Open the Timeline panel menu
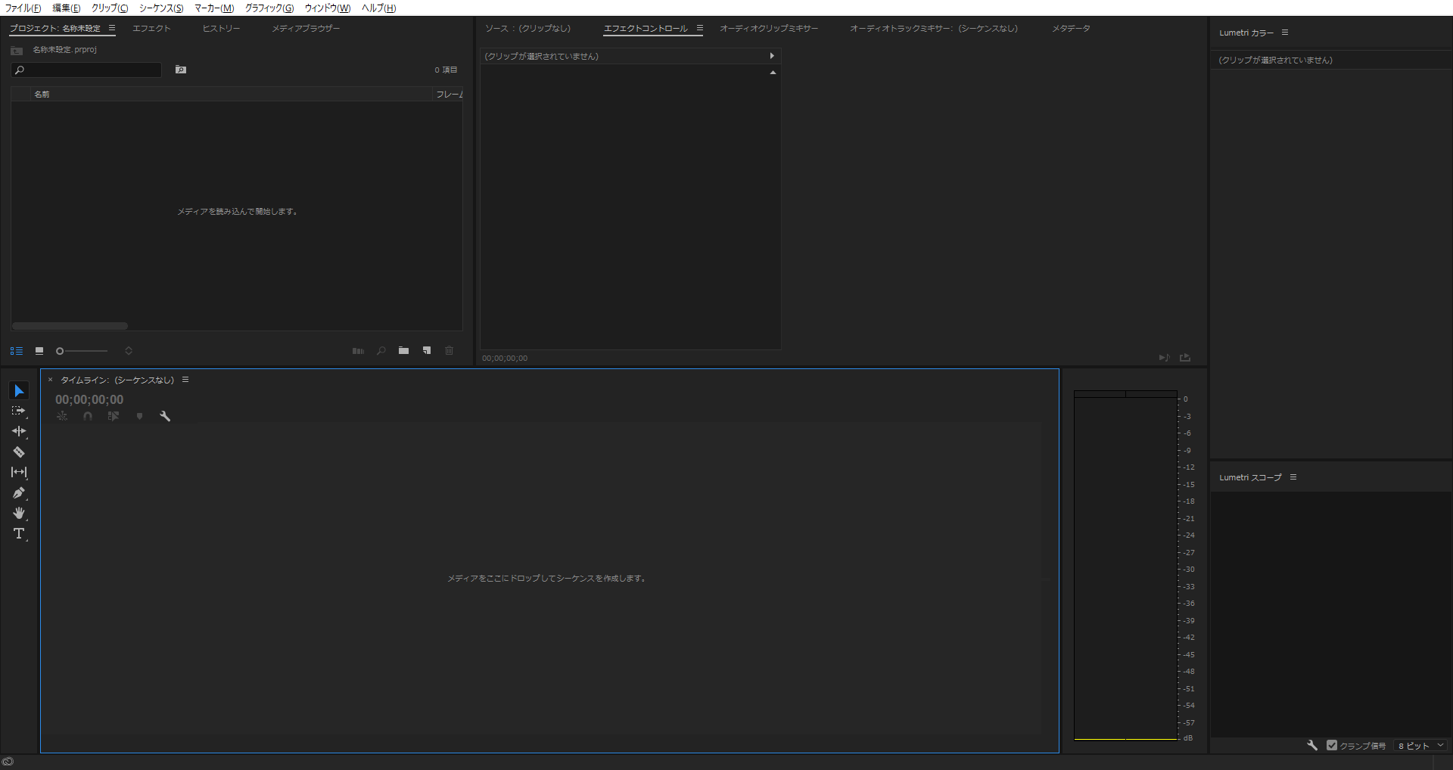The width and height of the screenshot is (1453, 770). point(185,380)
